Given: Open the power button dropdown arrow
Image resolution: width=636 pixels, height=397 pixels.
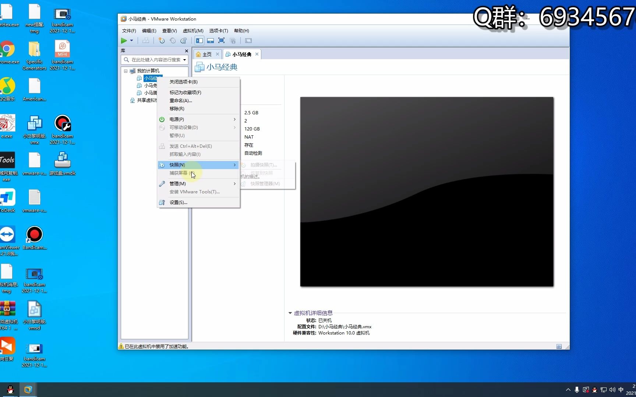Looking at the screenshot, I should pos(131,40).
